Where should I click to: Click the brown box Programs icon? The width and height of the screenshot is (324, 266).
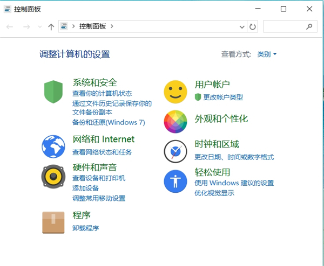[x=53, y=222]
